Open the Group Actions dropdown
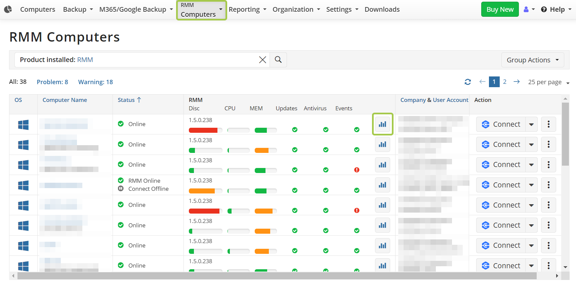Screen dimensions: 576x285 click(533, 60)
